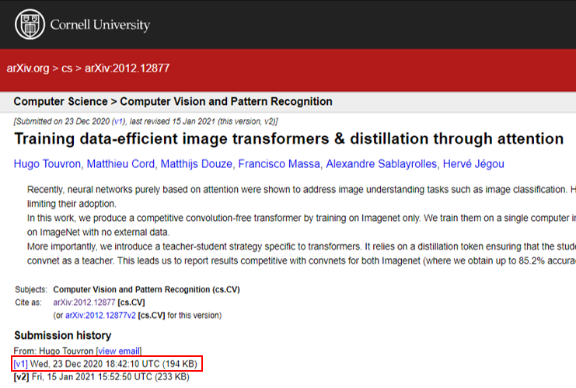
Task: Open the Cornell University wordmark link
Action: click(100, 25)
